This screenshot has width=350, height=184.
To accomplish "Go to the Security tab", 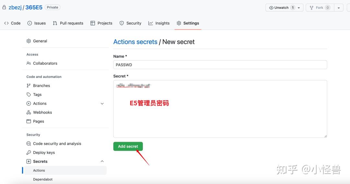I will click(x=130, y=23).
